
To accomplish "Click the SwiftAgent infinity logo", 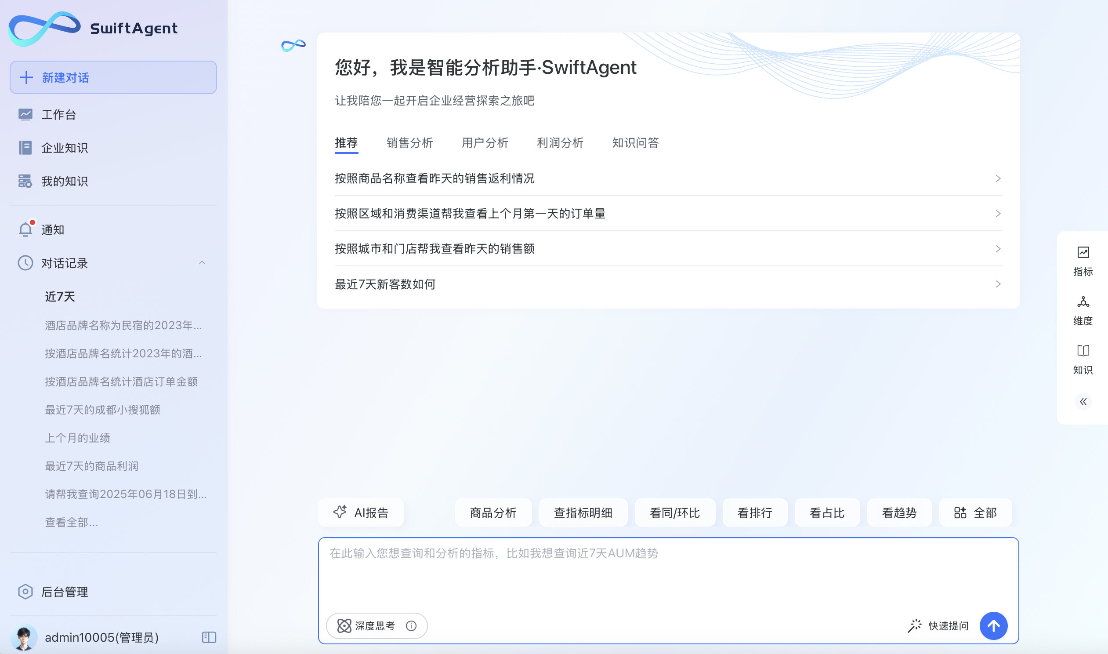I will [44, 29].
